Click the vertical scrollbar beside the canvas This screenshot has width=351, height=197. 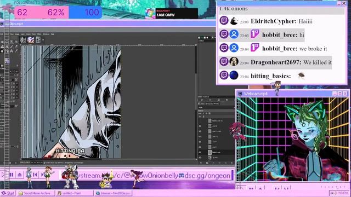pos(196,102)
